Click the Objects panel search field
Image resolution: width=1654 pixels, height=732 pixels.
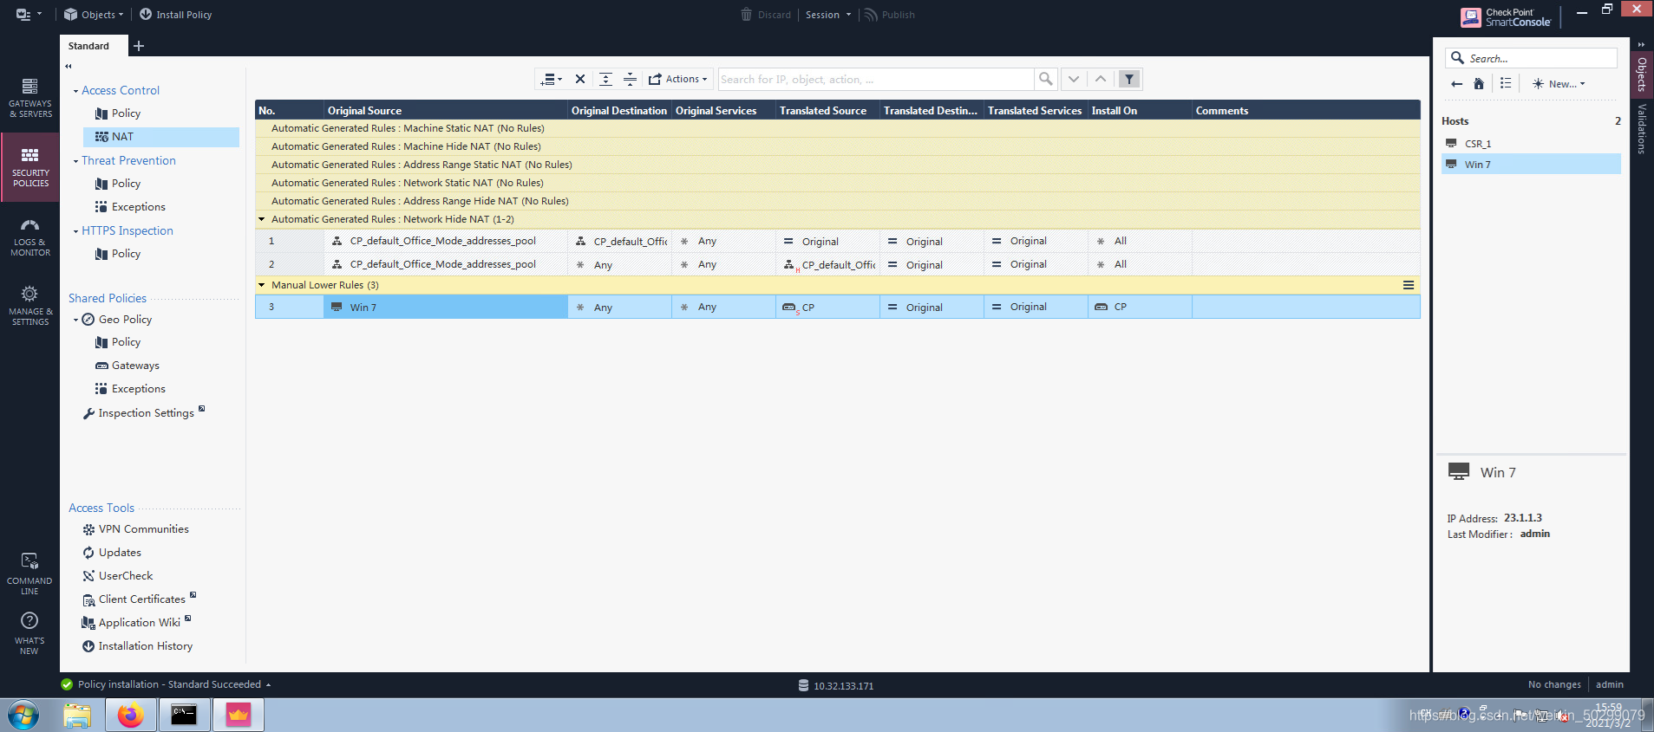tap(1531, 58)
